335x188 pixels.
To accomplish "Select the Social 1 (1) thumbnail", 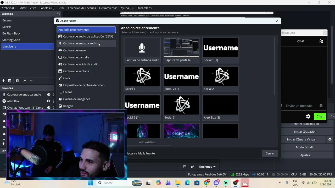I will [221, 50].
